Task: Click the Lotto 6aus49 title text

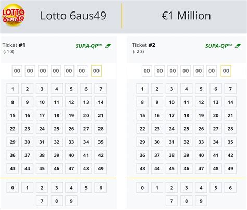Action: [x=73, y=16]
